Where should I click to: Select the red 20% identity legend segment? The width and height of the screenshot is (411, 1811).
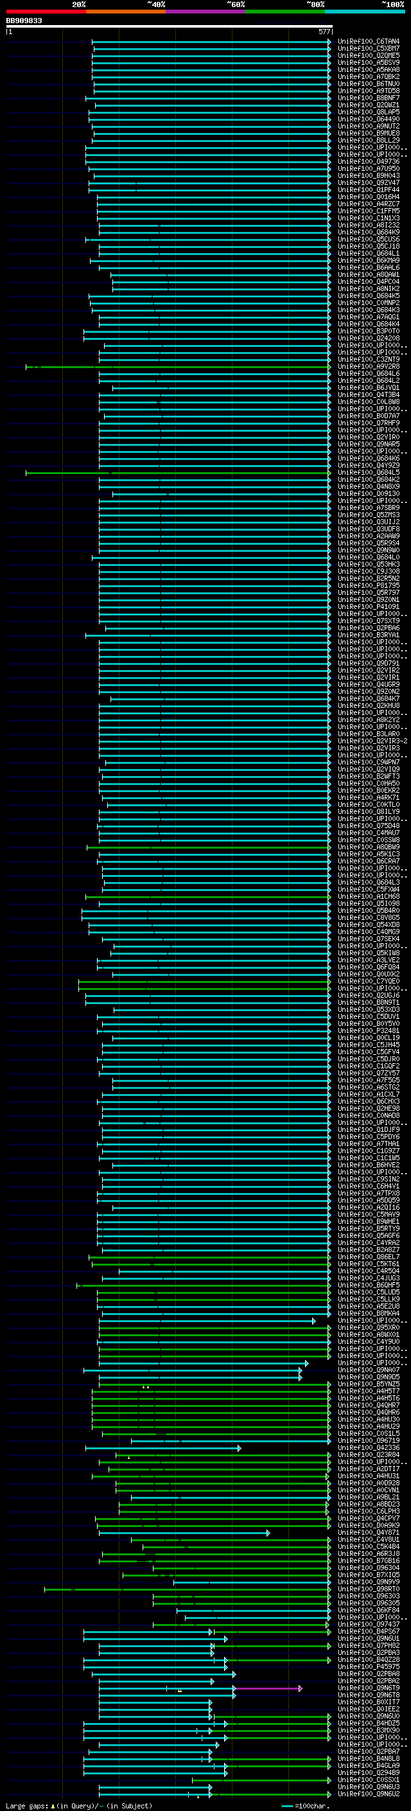[x=46, y=12]
